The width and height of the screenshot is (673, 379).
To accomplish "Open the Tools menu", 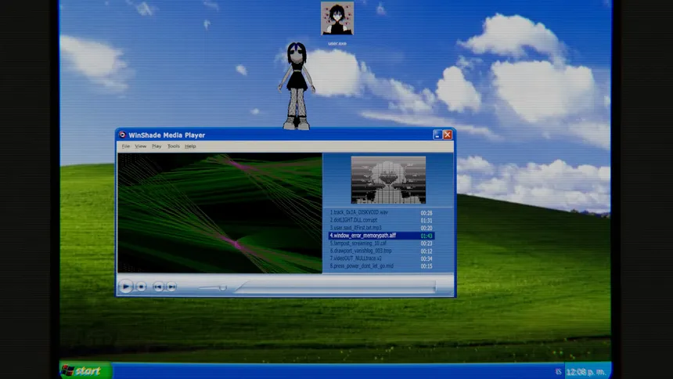I will tap(174, 146).
